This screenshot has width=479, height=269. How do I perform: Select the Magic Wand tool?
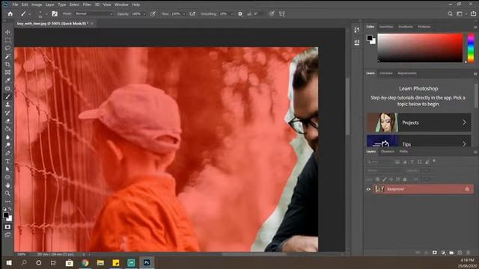click(x=8, y=56)
